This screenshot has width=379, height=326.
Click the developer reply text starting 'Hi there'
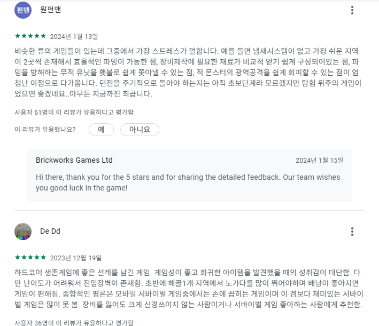coord(188,182)
